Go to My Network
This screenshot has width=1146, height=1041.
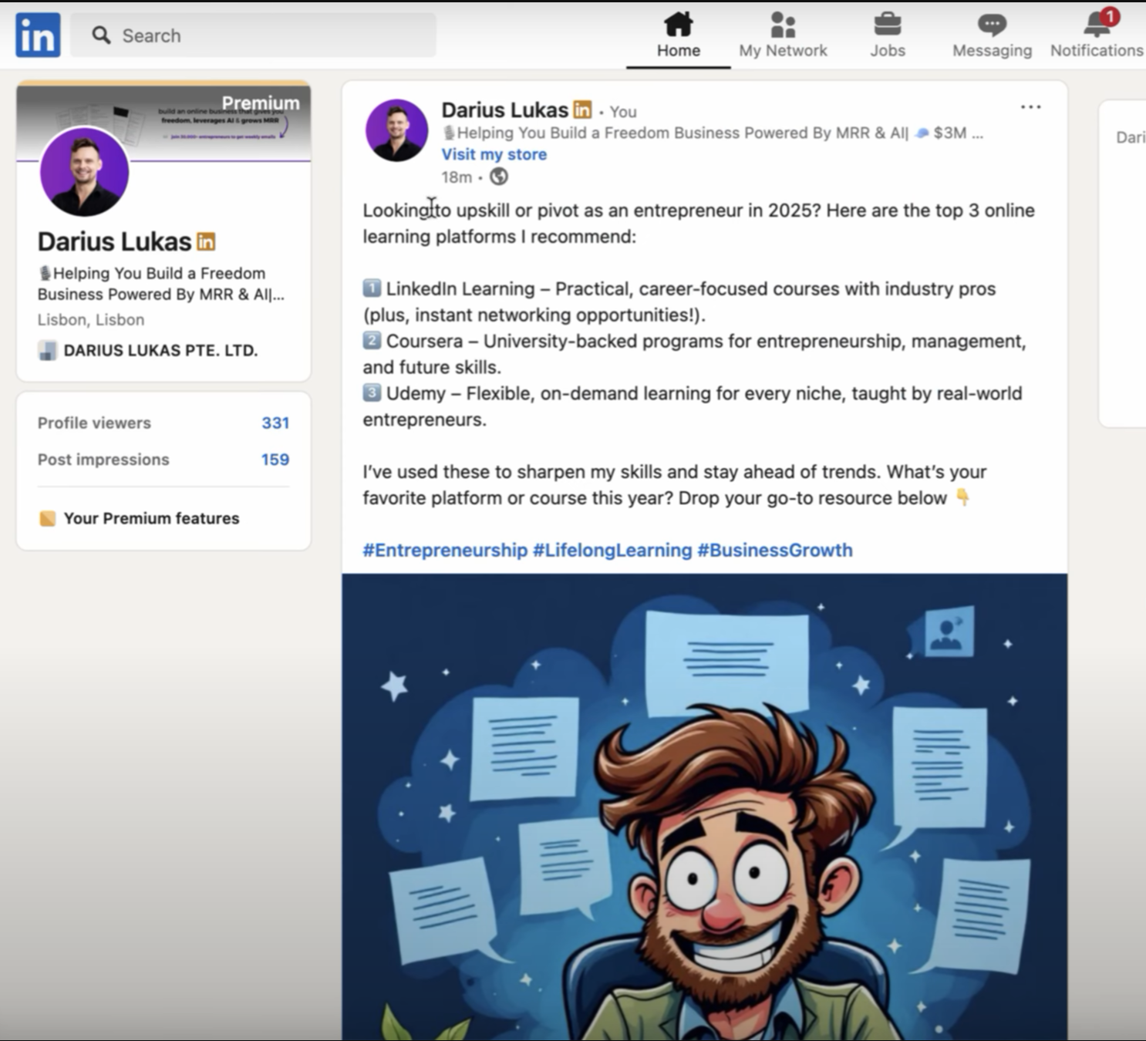(782, 35)
